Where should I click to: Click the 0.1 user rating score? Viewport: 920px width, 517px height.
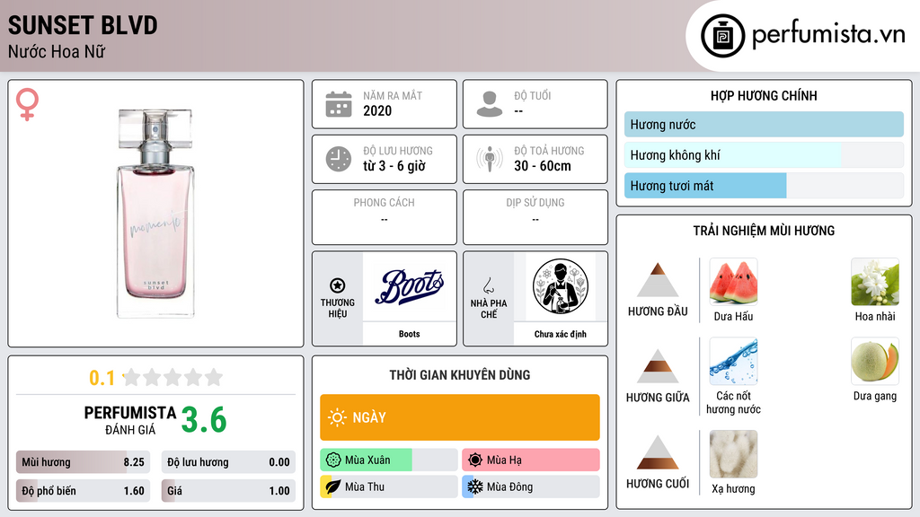click(x=102, y=378)
